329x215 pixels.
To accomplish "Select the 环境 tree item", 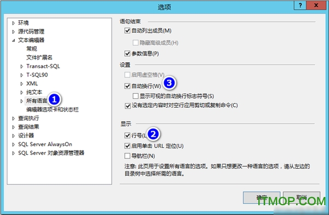I will (24, 22).
